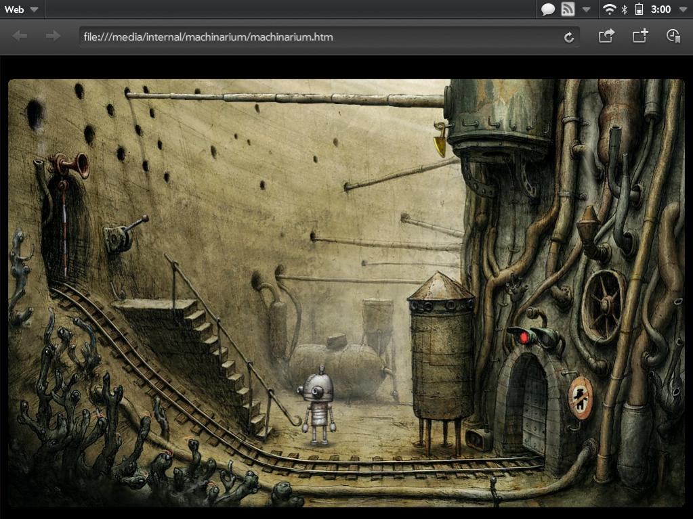This screenshot has height=519, width=693.
Task: Click the browser back arrow
Action: pyautogui.click(x=20, y=37)
